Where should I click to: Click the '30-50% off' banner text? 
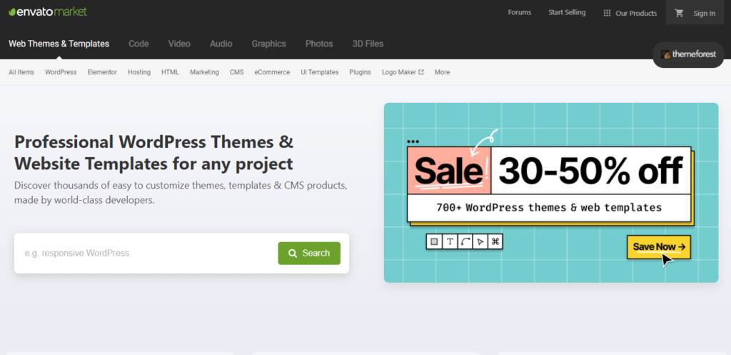(590, 170)
